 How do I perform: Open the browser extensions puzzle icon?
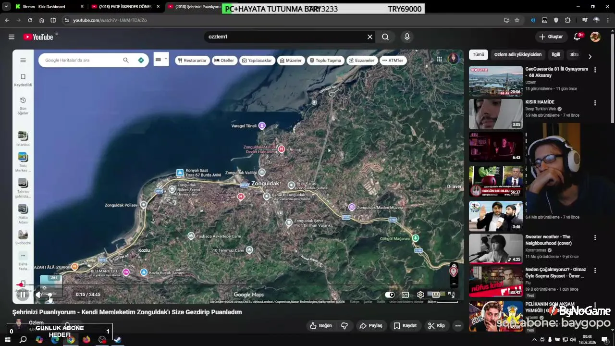tap(568, 20)
